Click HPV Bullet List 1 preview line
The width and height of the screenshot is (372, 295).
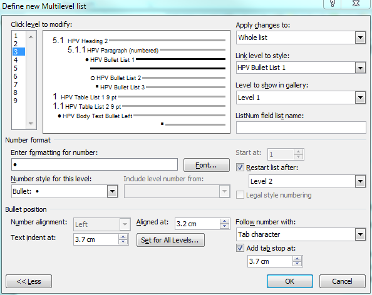click(112, 59)
